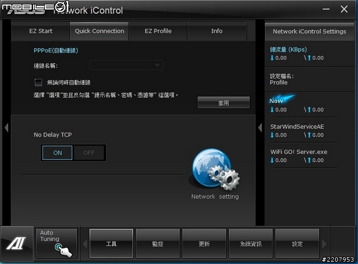This screenshot has height=264, width=358.
Task: Collapse the Network iControl Settings side panel arrow
Action: pyautogui.click(x=260, y=128)
